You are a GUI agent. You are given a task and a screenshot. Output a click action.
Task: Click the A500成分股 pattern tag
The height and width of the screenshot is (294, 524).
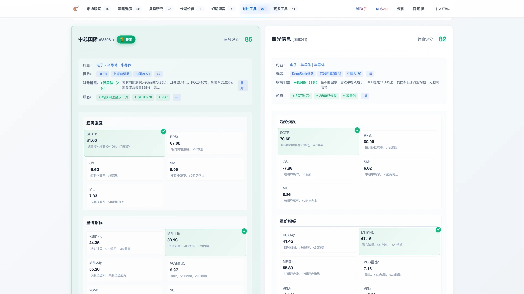tap(326, 96)
